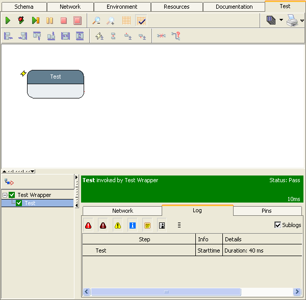
Task: Open the Pins tab
Action: [267, 211]
